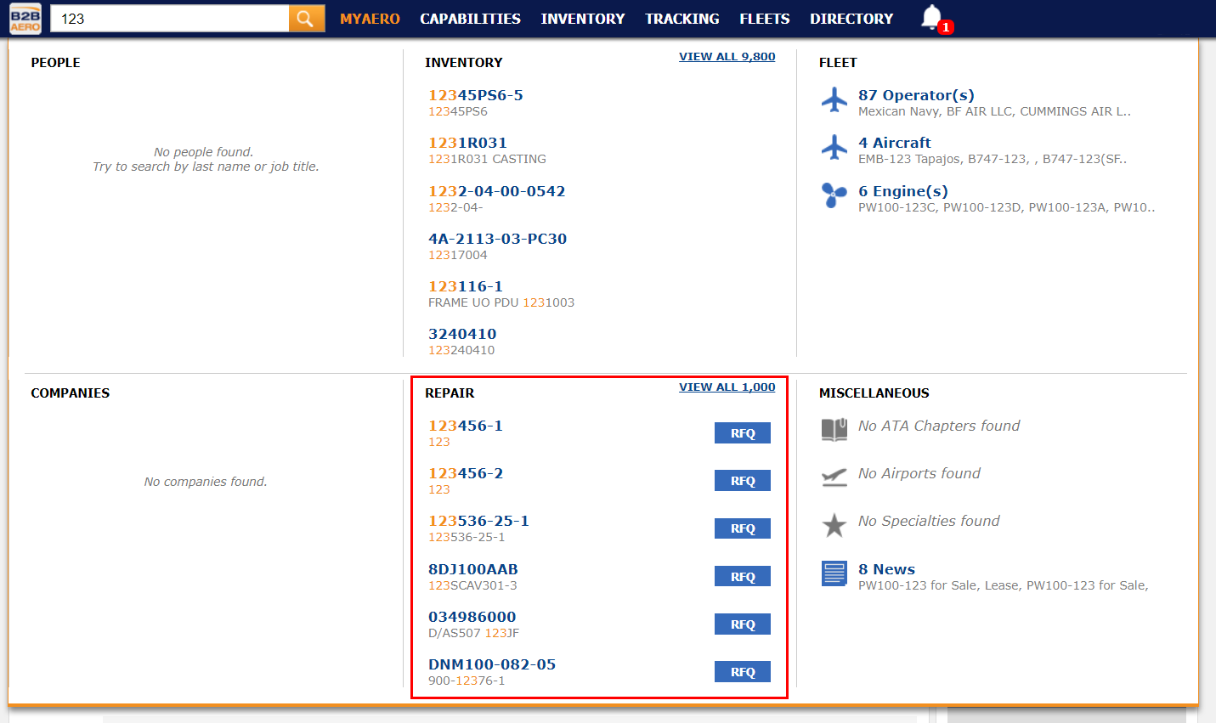Screen dimensions: 1216x723
Task: Click into the search field containing 123
Action: pos(170,18)
